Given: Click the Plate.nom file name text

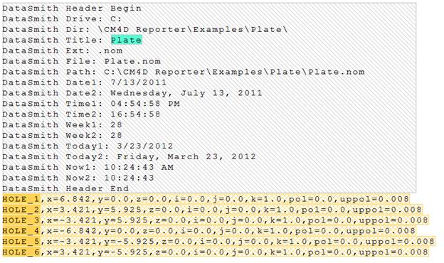Looking at the screenshot, I should (x=132, y=61).
